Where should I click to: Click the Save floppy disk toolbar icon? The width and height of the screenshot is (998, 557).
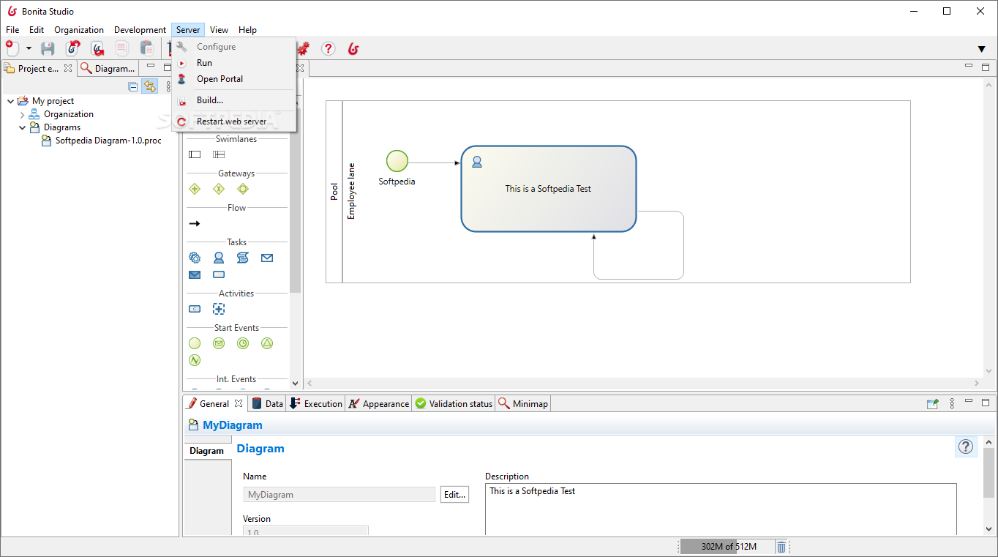[48, 48]
